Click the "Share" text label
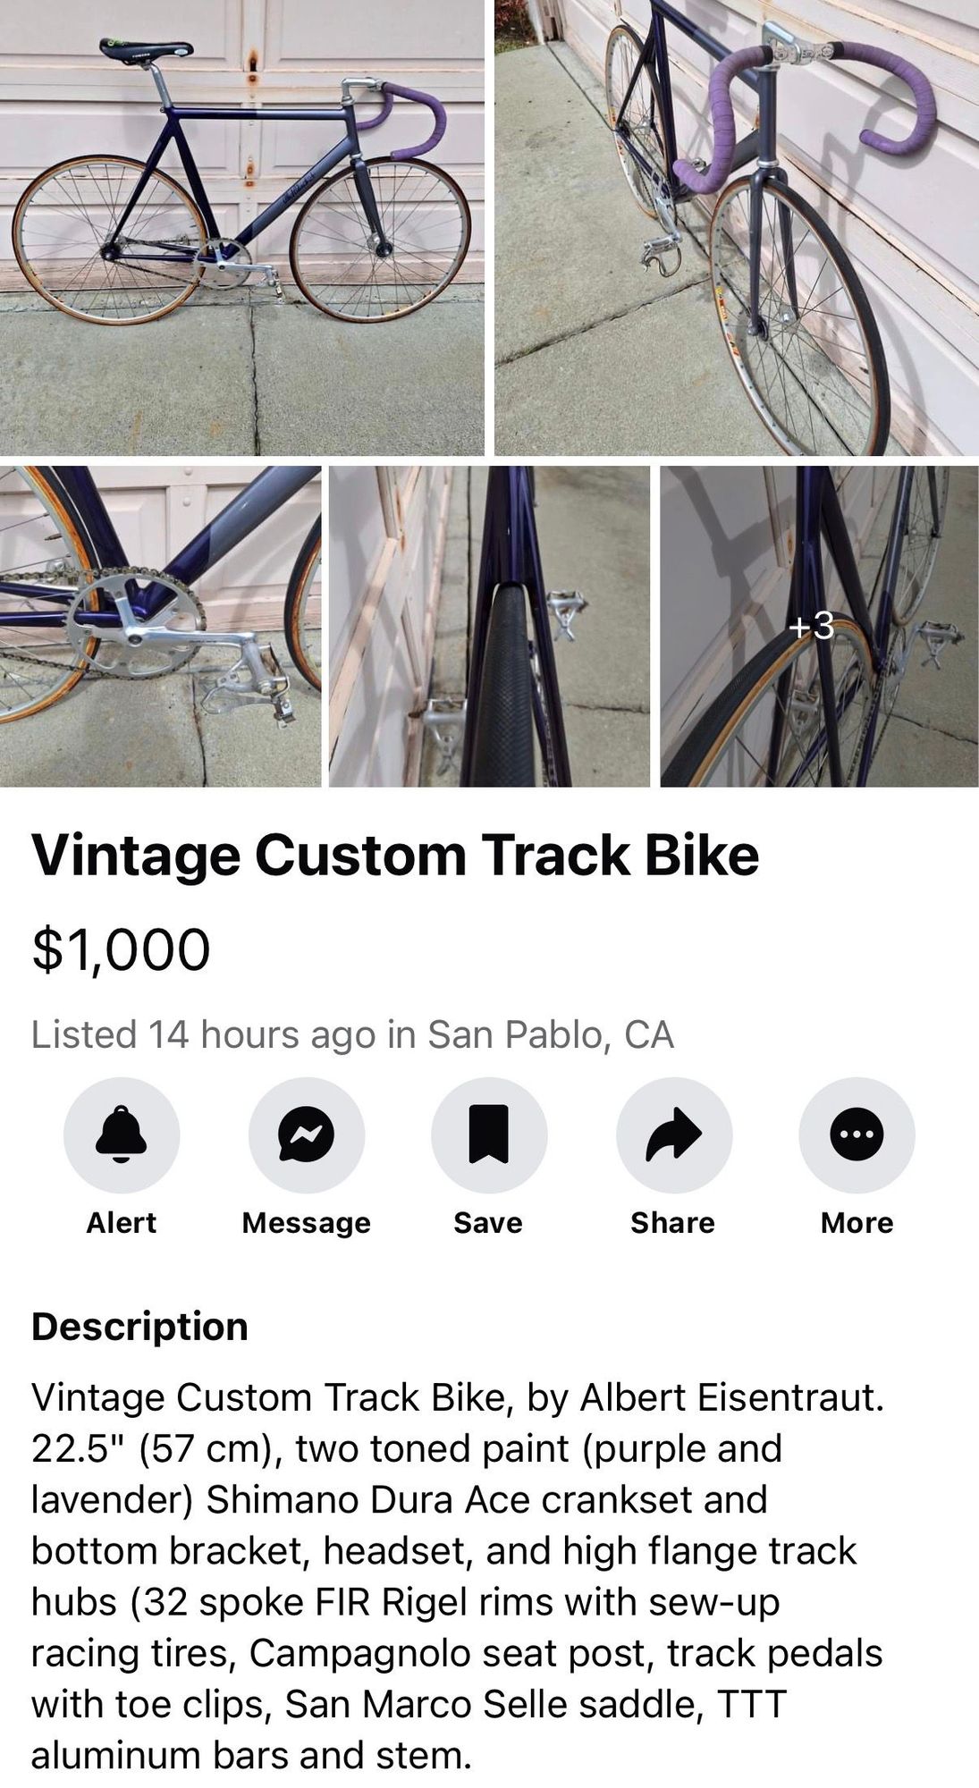The width and height of the screenshot is (979, 1788). click(x=673, y=1223)
